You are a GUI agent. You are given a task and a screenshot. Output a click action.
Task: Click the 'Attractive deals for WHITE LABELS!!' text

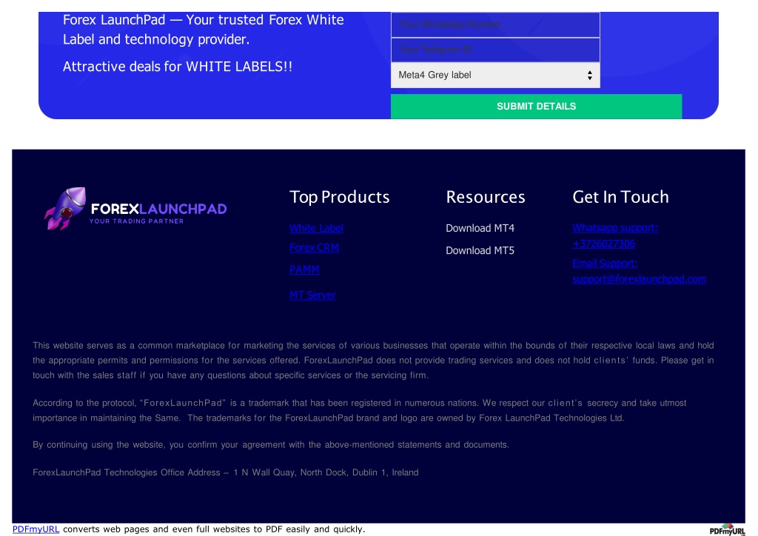click(178, 67)
